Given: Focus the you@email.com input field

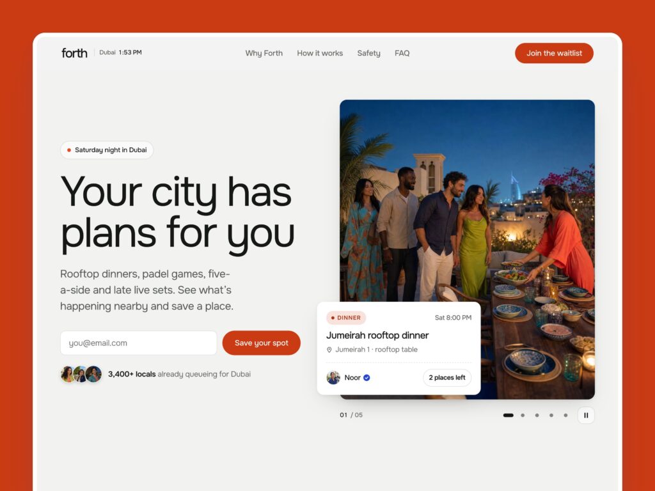Looking at the screenshot, I should click(139, 343).
